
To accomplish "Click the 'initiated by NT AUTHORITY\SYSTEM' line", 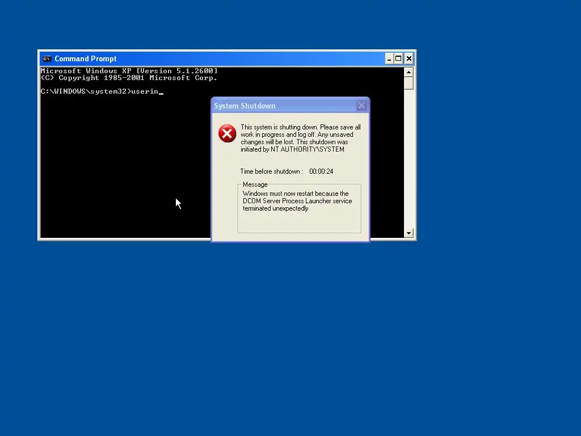I will coord(292,149).
